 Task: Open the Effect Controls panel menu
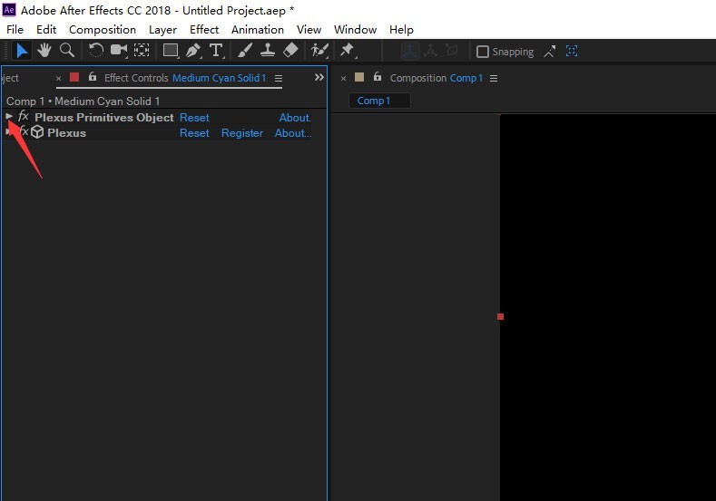[279, 78]
